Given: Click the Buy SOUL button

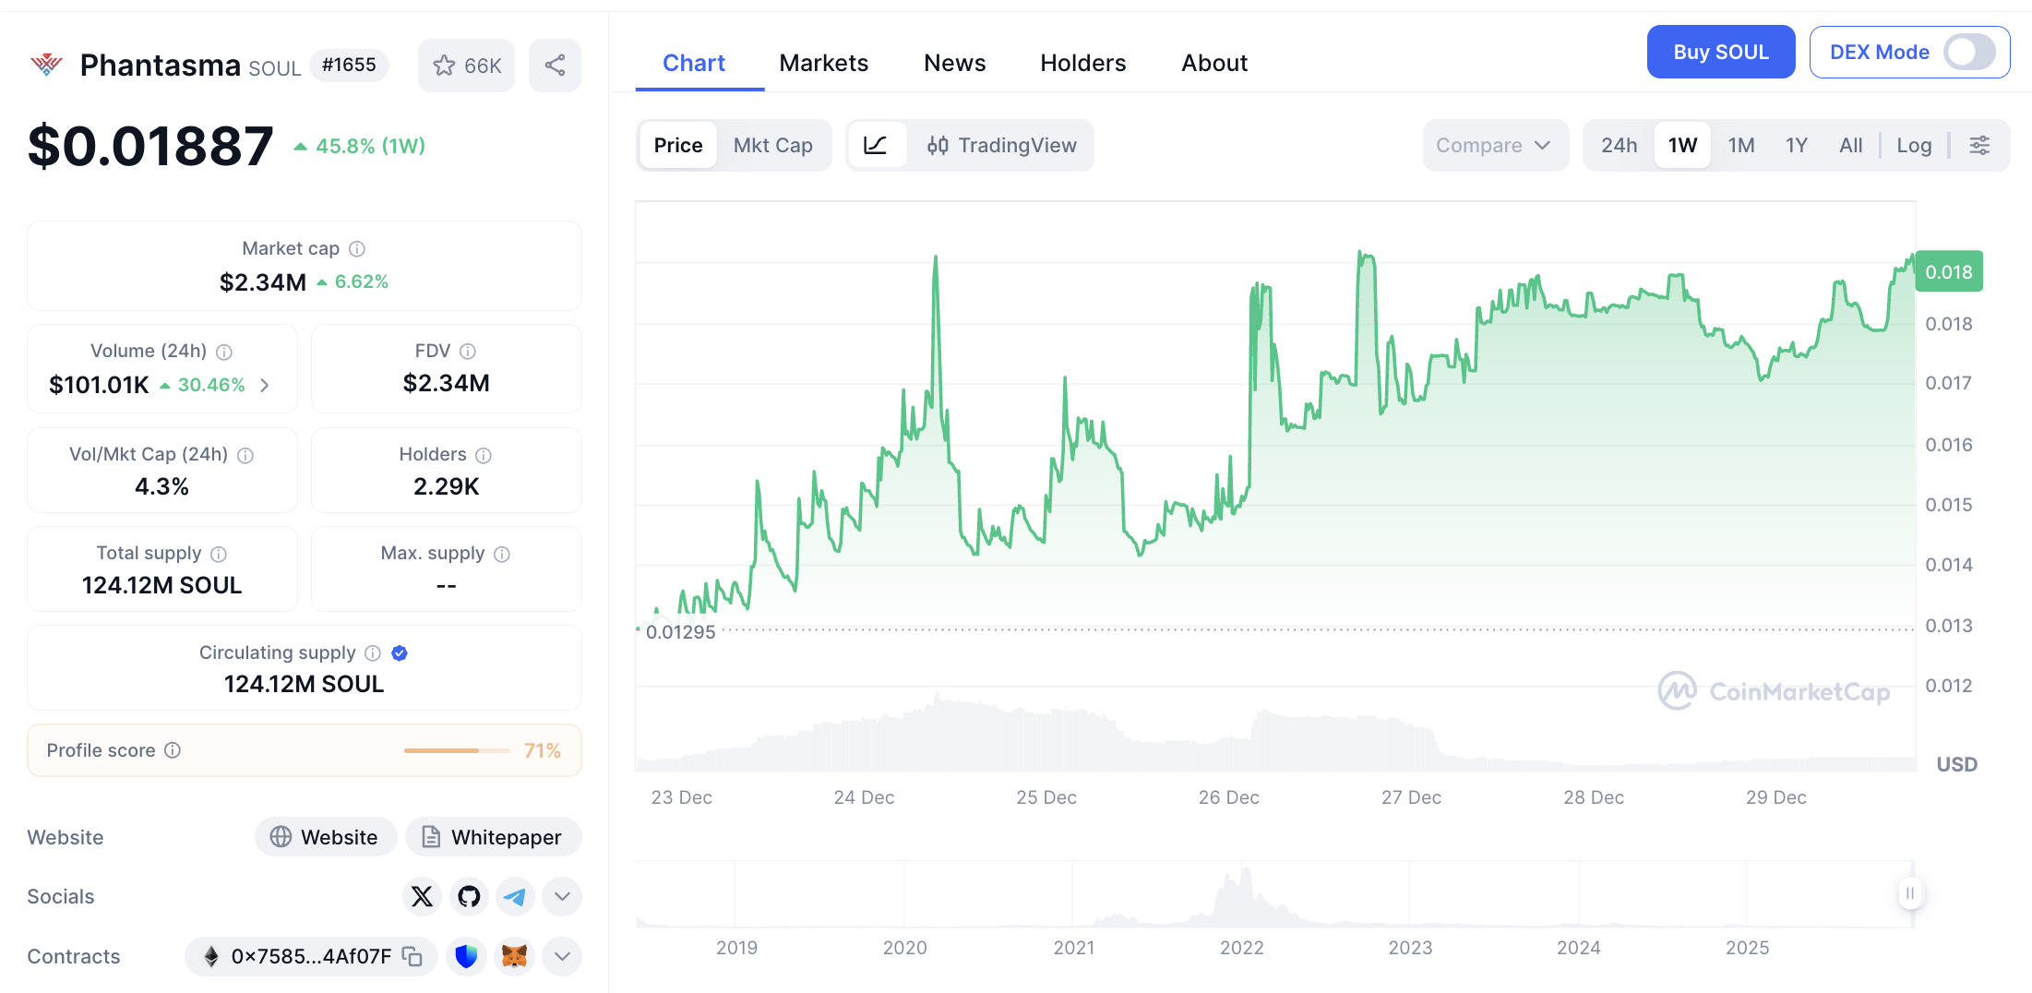Looking at the screenshot, I should [1720, 53].
